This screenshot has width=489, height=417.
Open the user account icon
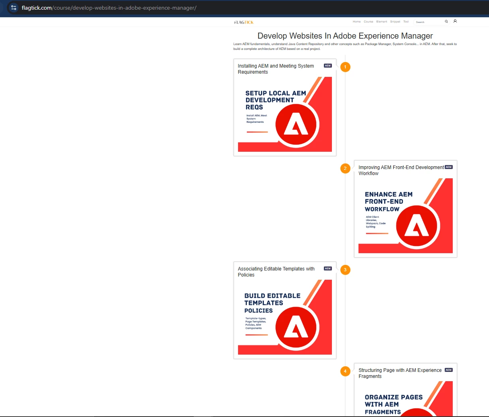[455, 21]
